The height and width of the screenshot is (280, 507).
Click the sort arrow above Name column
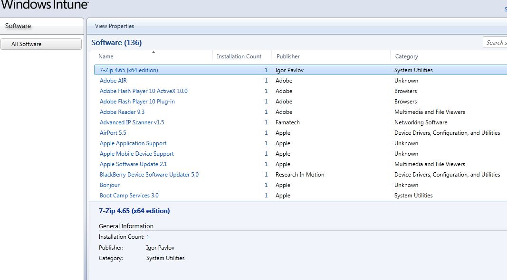click(153, 52)
